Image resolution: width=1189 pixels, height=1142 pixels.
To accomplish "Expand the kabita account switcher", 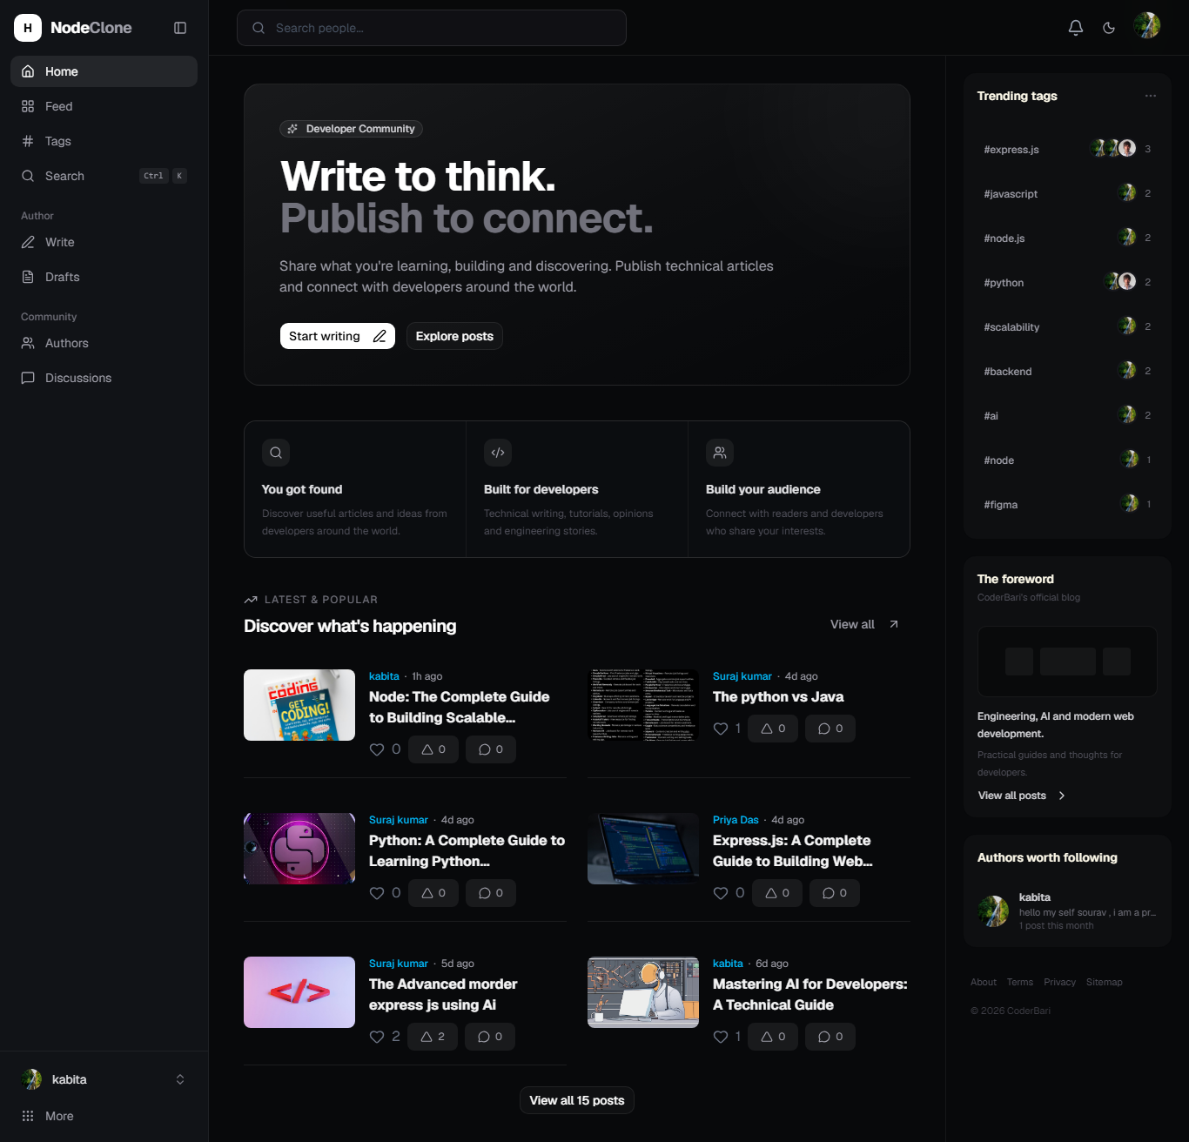I will click(x=180, y=1079).
